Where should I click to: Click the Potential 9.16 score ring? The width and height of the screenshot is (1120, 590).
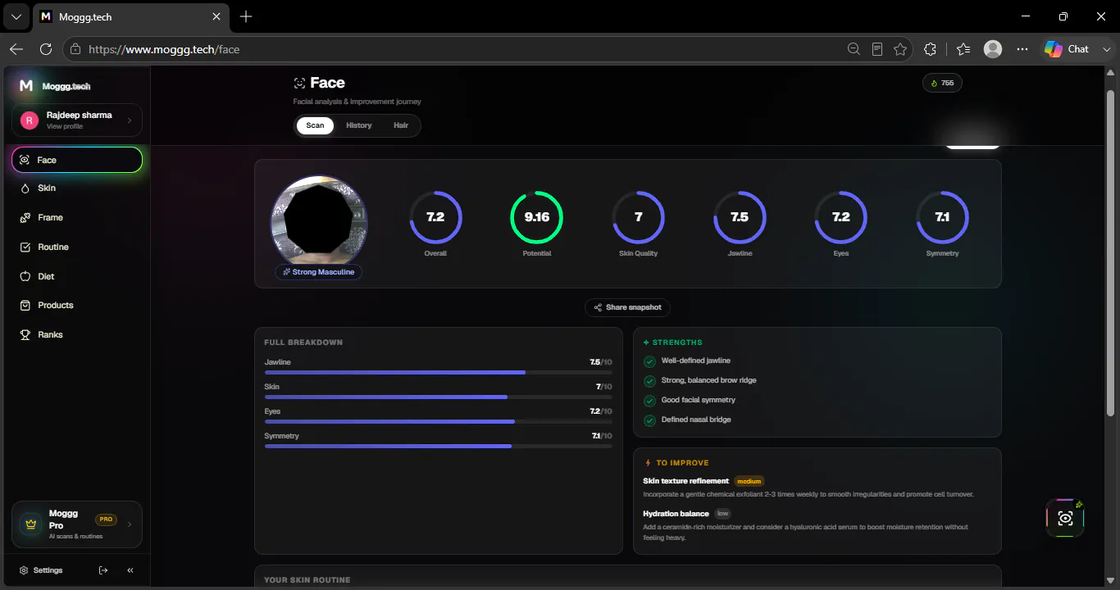click(537, 217)
